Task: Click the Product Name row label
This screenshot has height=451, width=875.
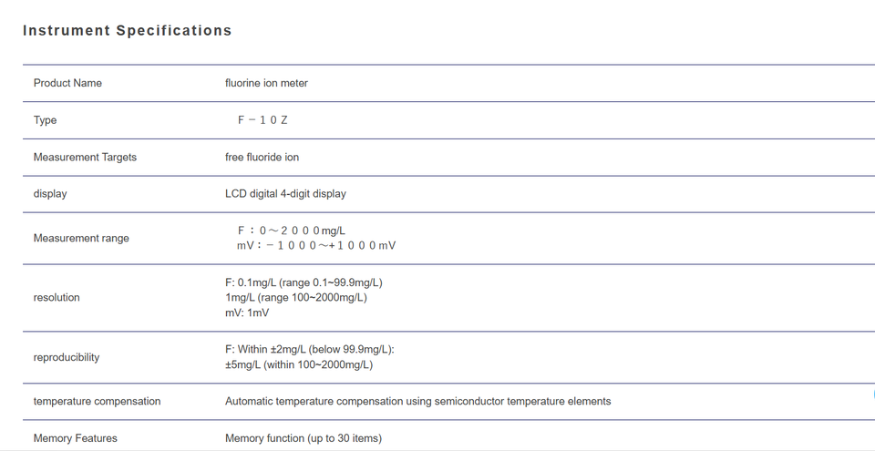Action: 67,83
